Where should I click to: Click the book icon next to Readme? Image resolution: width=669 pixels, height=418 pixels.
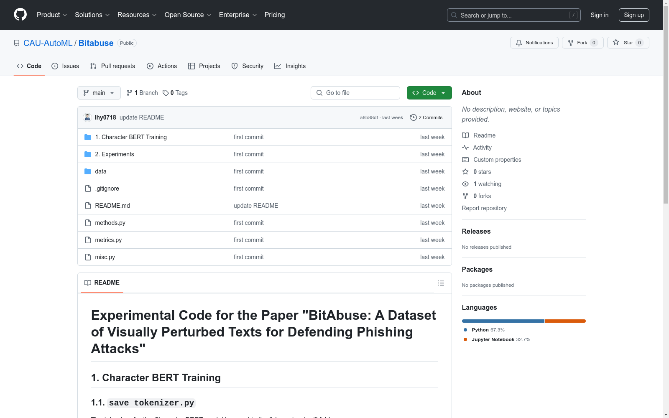[465, 135]
